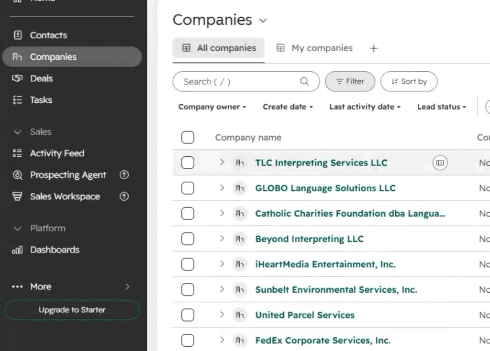Viewport: 490px width, 351px height.
Task: Expand the GLOBO Language Solutions LLC row
Action: click(222, 187)
